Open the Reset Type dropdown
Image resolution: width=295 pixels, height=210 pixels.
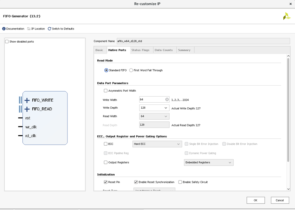click(x=154, y=189)
